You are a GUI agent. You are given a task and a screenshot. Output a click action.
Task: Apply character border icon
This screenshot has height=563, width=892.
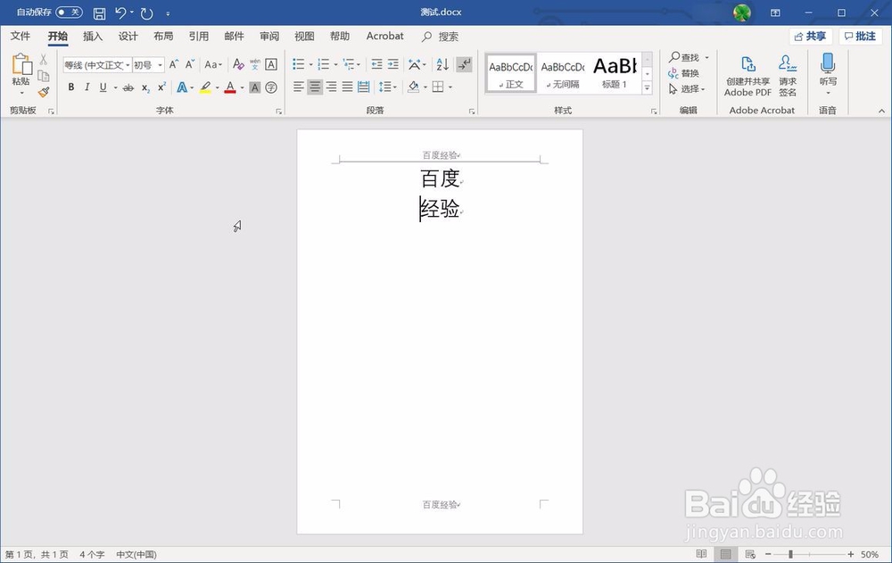pyautogui.click(x=271, y=64)
